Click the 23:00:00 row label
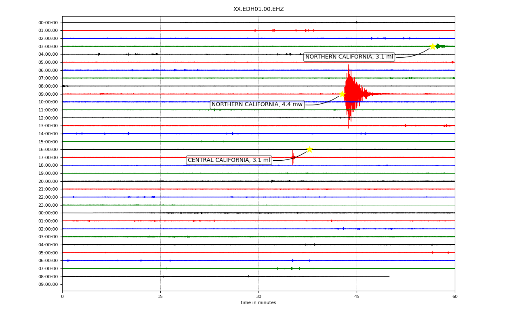 tap(48, 205)
